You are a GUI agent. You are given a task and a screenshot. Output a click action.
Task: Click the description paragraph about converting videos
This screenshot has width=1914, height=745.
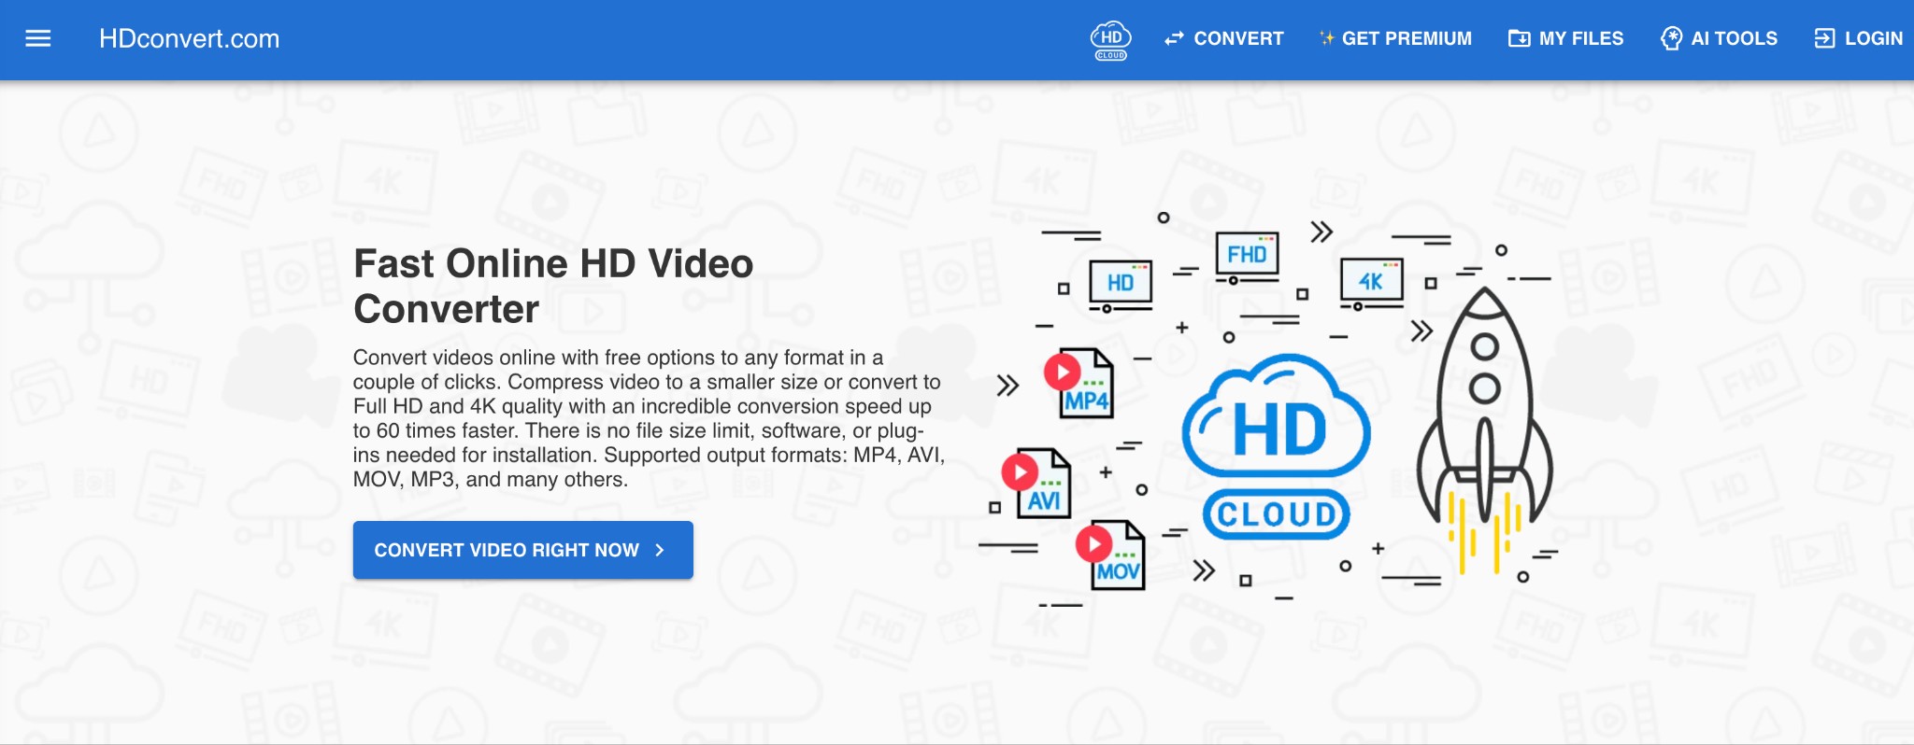point(649,418)
